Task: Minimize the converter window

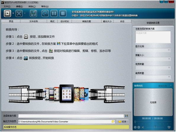Action: pos(162,2)
